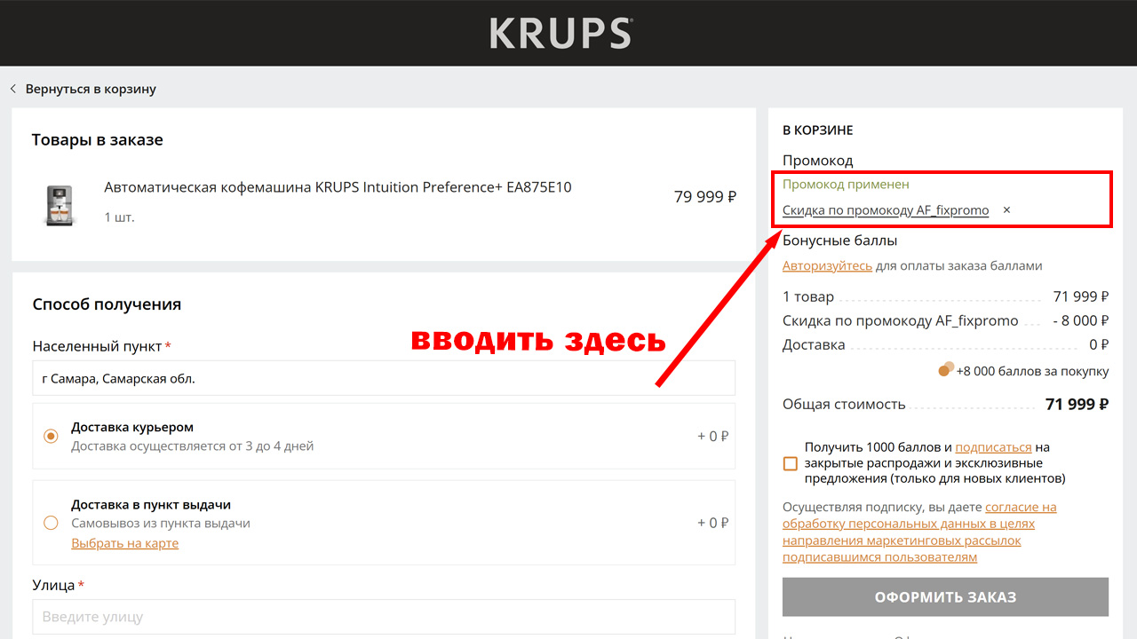This screenshot has height=639, width=1137.
Task: Click Доставка осуществляется от 3 до 4 дней text
Action: click(193, 446)
